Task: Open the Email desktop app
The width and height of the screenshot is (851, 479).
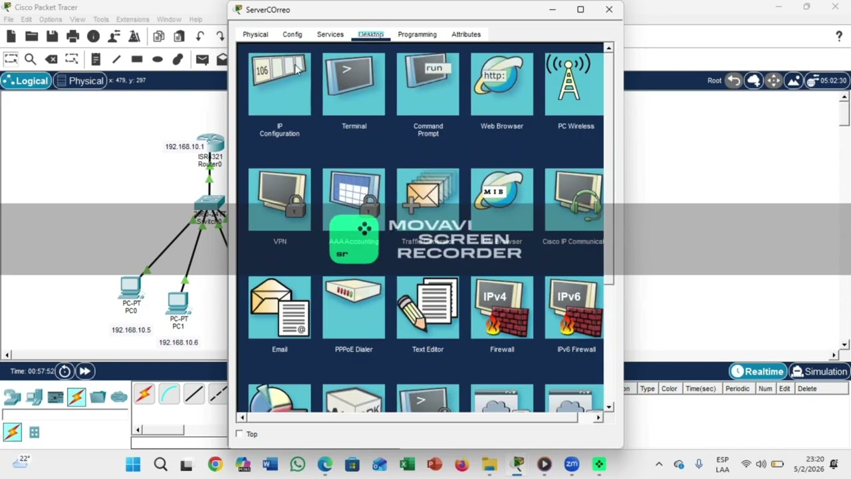Action: pyautogui.click(x=279, y=308)
